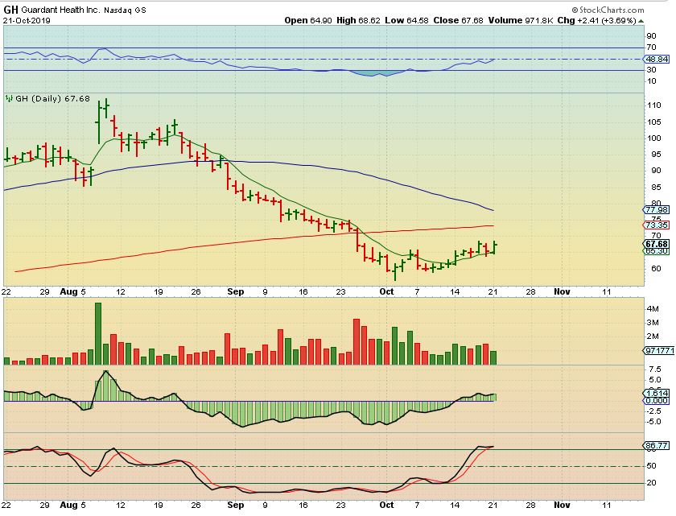Screen dimensions: 676x516
Task: Click the Sep label on the bottom time axis
Action: [236, 506]
